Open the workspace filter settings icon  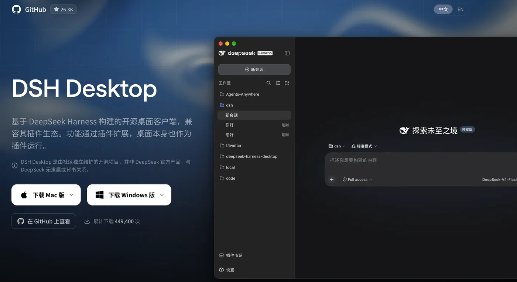278,83
